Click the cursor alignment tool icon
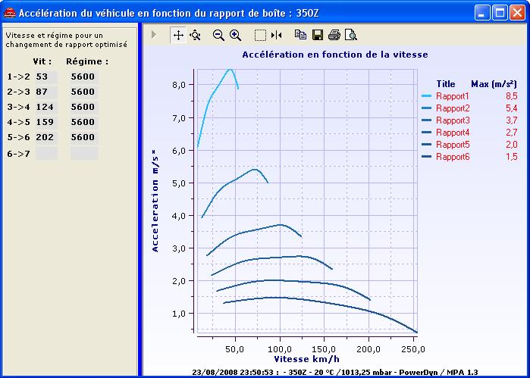Screen dimensions: 530x378 (x=276, y=35)
